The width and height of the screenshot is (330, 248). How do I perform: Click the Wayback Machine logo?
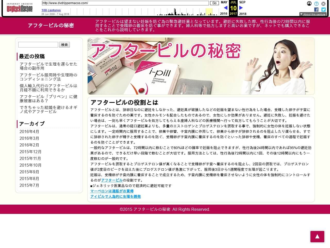tap(20, 8)
